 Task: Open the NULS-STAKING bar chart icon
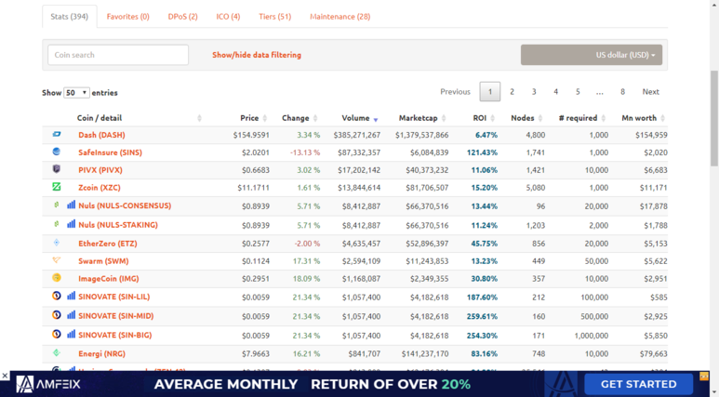(x=71, y=224)
